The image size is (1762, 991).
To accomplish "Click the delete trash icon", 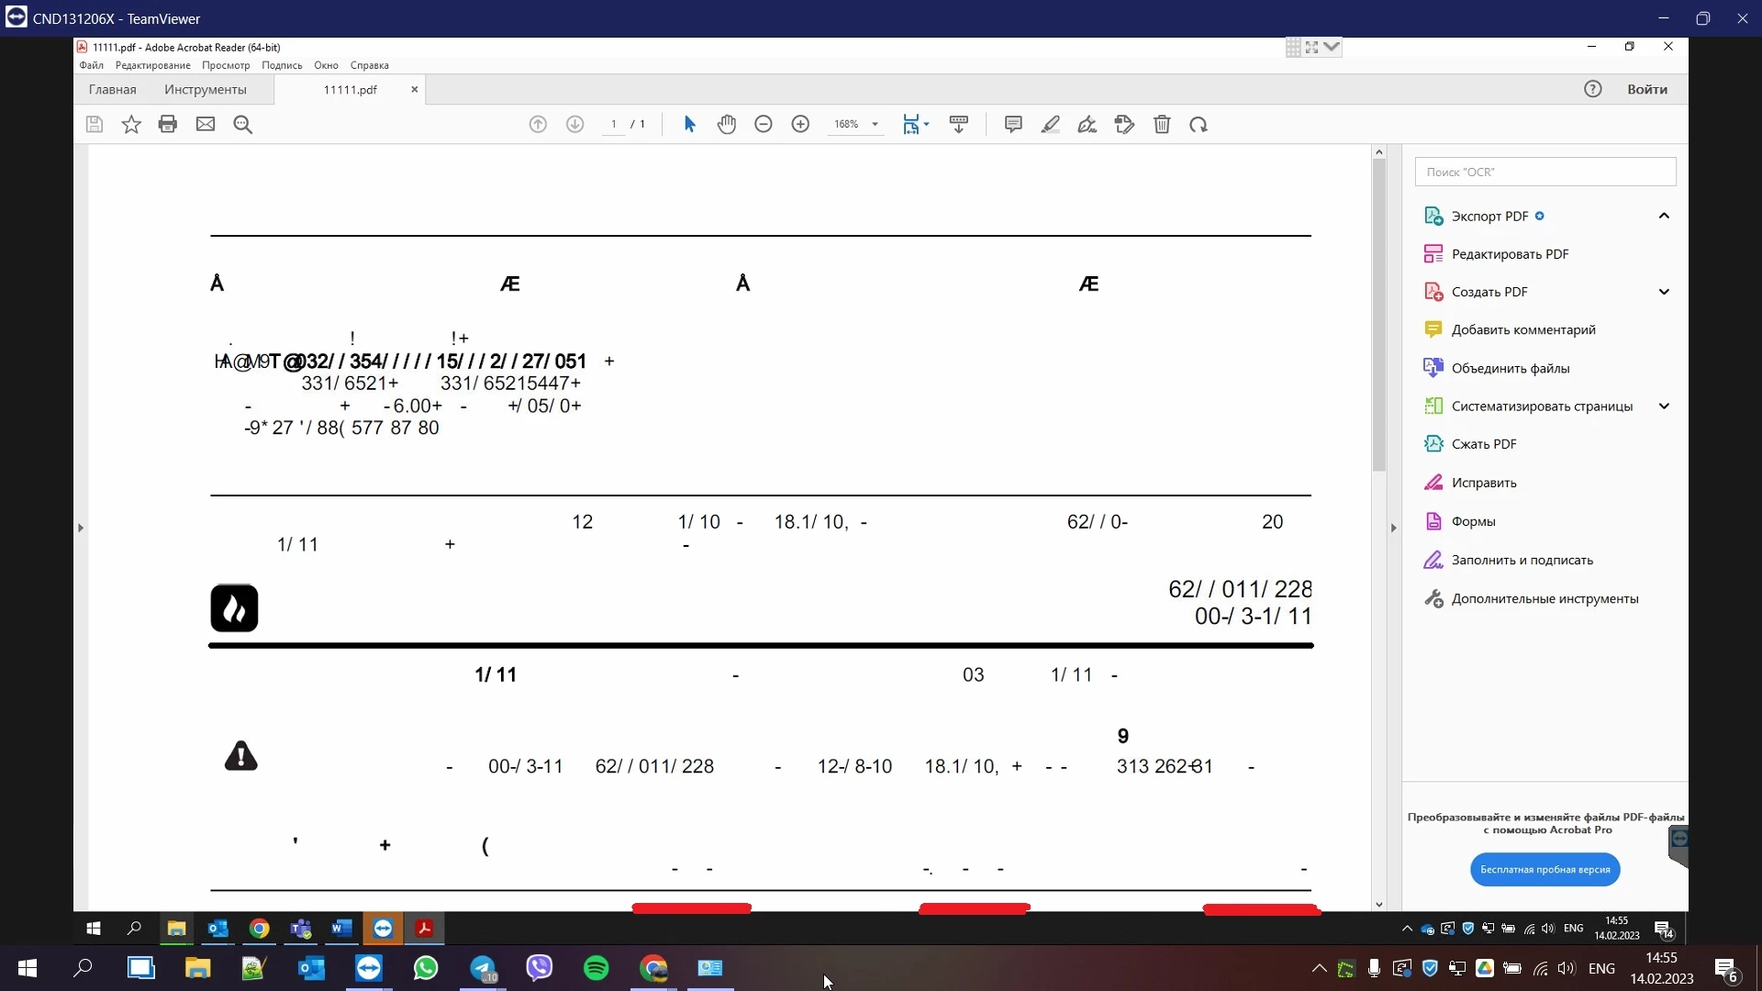I will pyautogui.click(x=1162, y=124).
